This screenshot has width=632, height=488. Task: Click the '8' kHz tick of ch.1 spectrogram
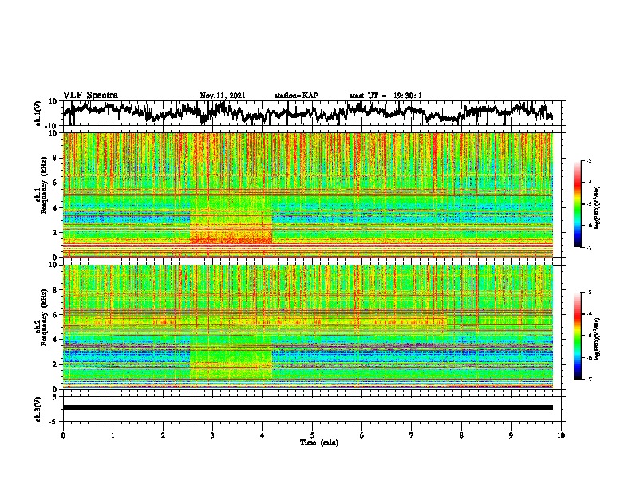click(55, 158)
